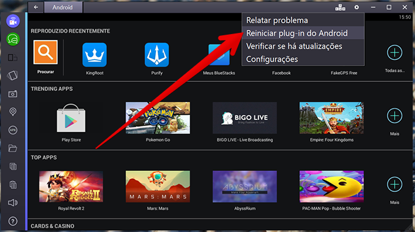
Task: Open the Royal Revolt 2 thumbnail
Action: 71,187
